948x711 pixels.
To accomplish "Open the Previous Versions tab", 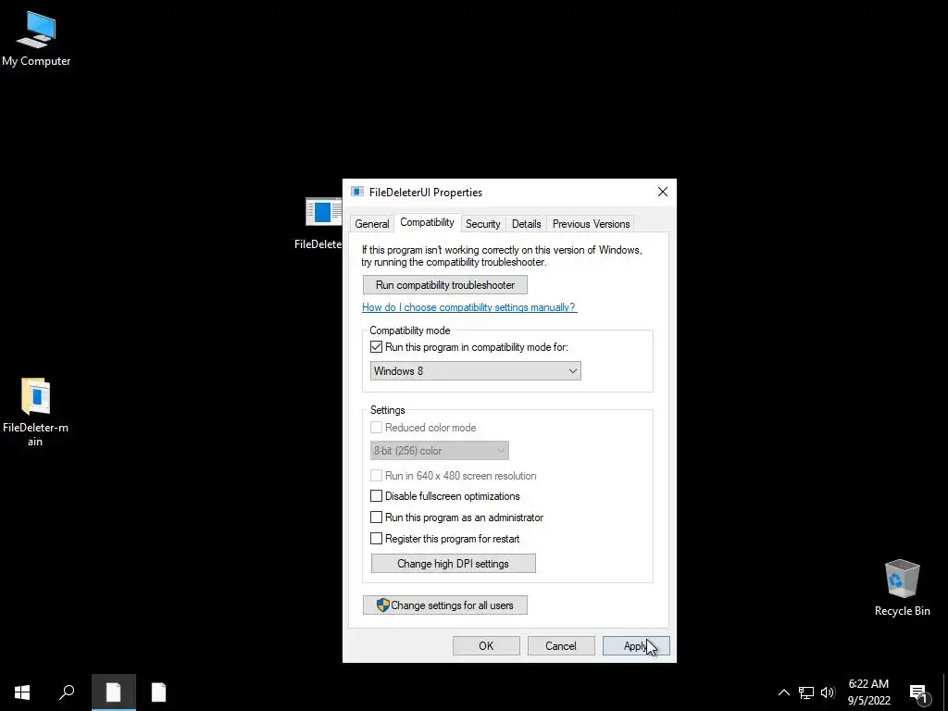I will pyautogui.click(x=591, y=224).
